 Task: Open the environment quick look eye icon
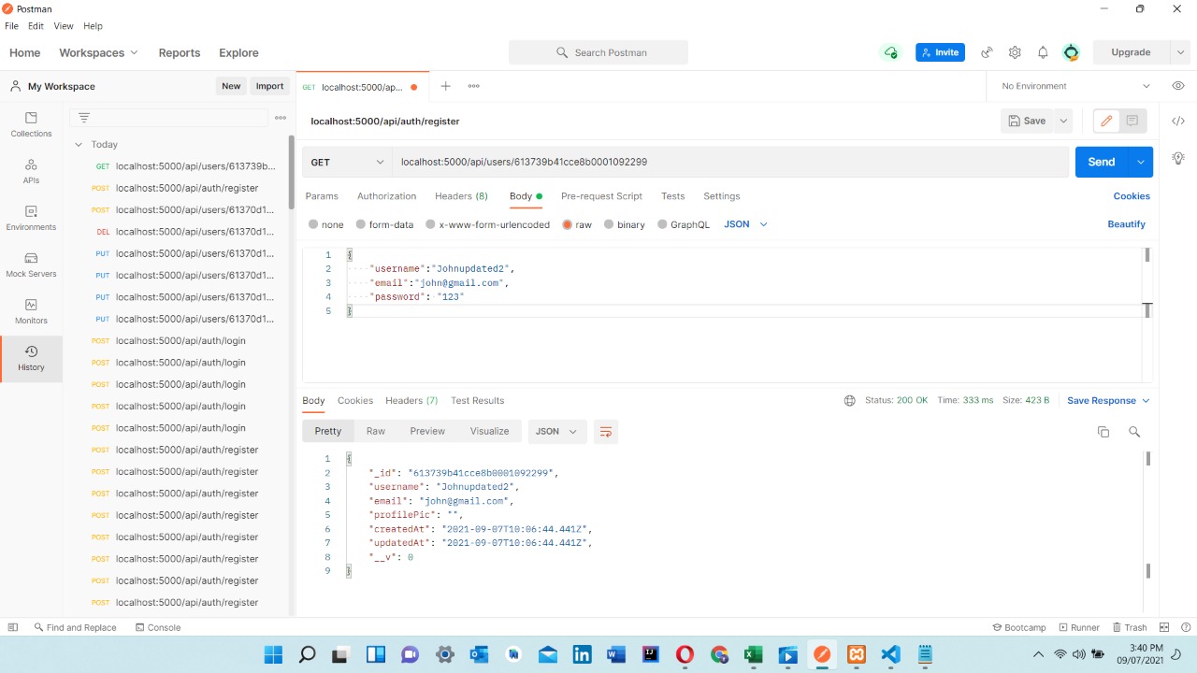point(1178,86)
